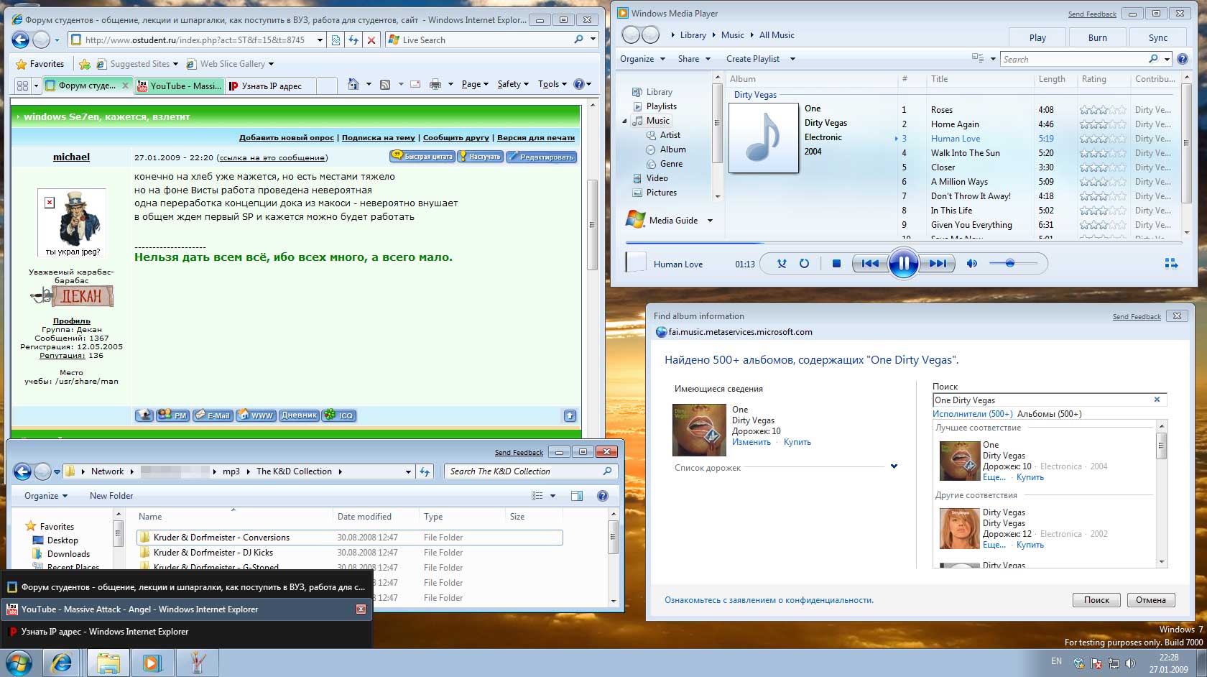This screenshot has width=1207, height=677.
Task: Click Быстрая цитата button on forum post
Action: pos(422,156)
